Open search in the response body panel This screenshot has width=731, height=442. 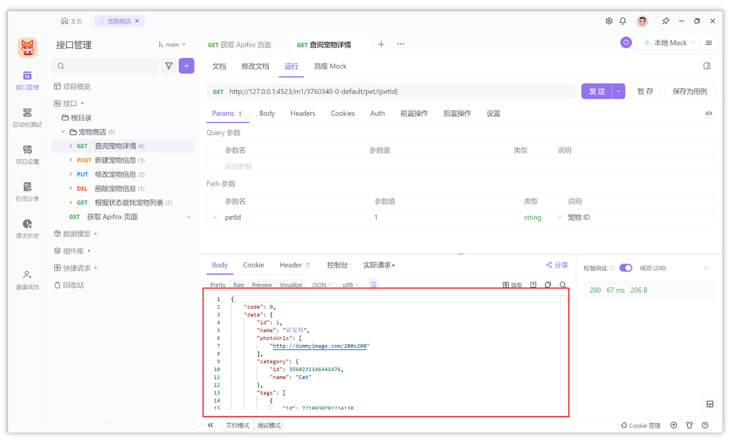tap(563, 284)
